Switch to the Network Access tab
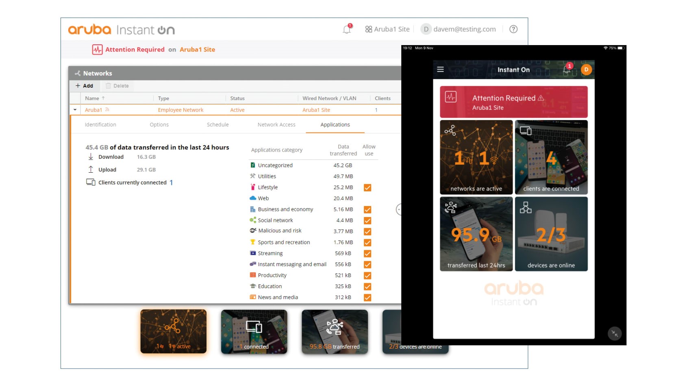 coord(276,125)
